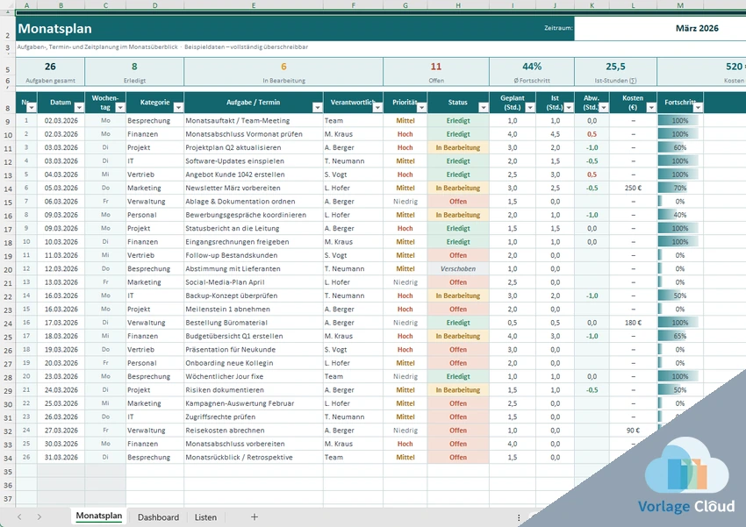This screenshot has width=746, height=527.
Task: Expand the Ist (Std.) filter arrow
Action: tap(569, 108)
